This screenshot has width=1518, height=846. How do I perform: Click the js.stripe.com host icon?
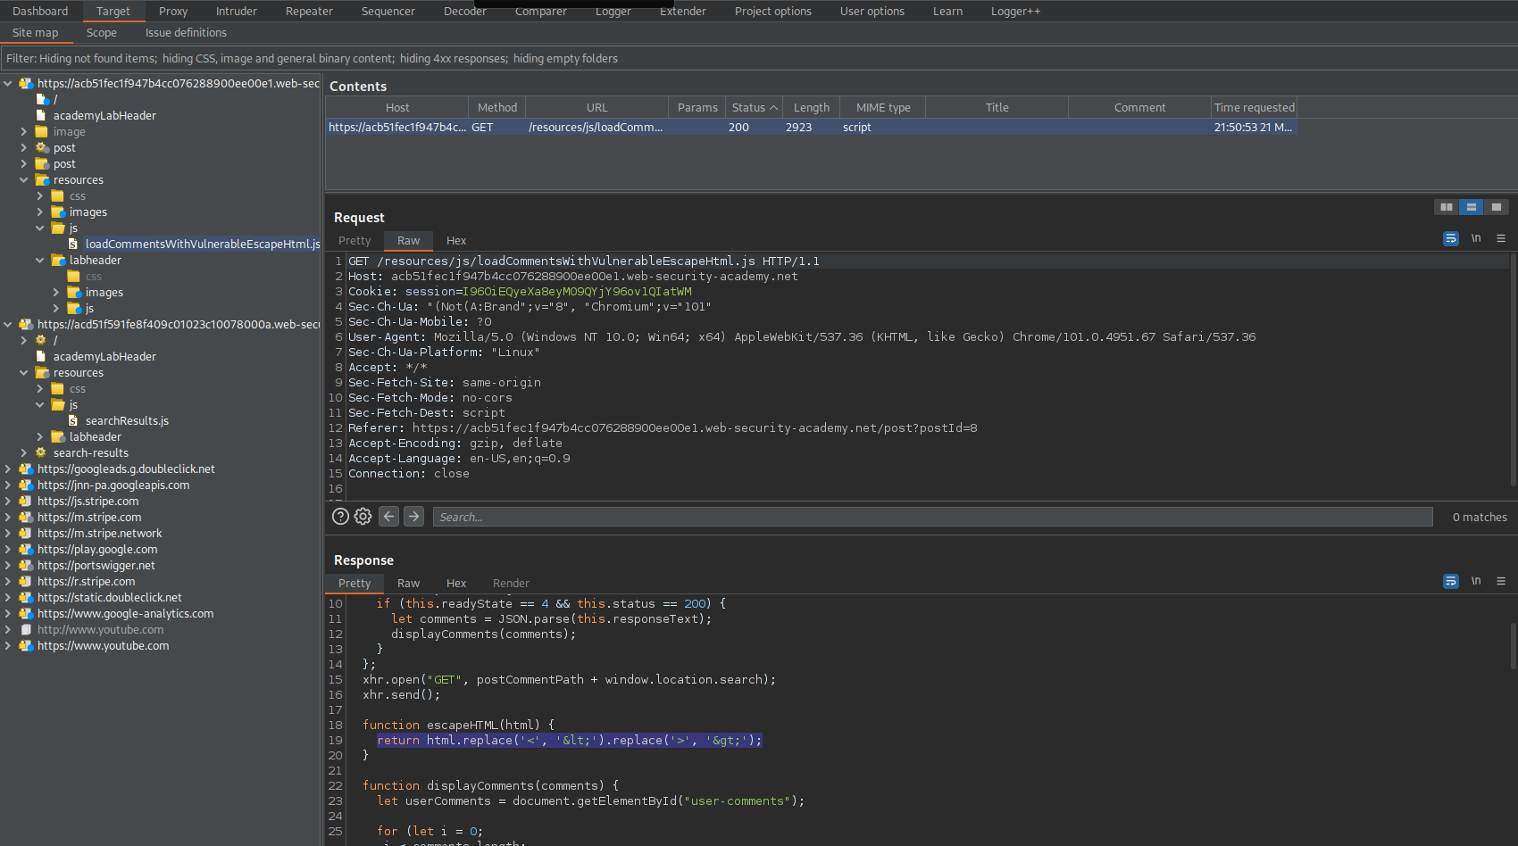[26, 501]
